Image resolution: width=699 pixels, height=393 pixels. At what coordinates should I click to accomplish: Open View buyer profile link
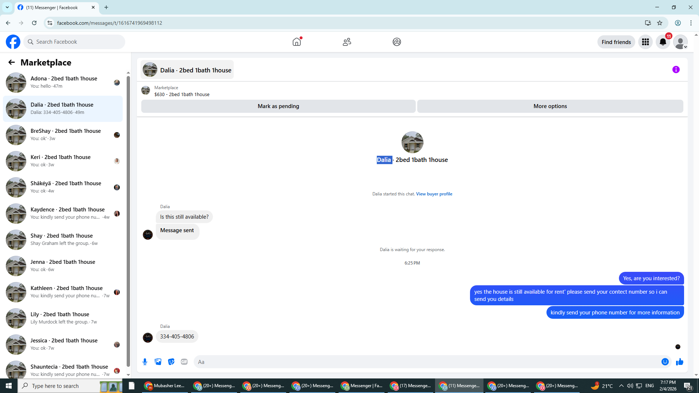click(434, 194)
